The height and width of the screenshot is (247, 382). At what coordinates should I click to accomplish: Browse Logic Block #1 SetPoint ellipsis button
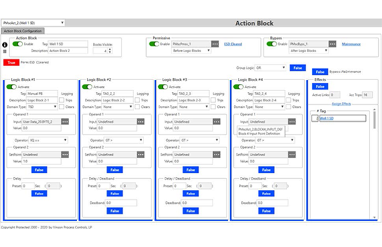click(x=65, y=154)
